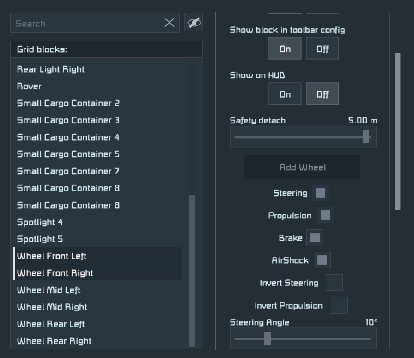
Task: Select Wheel Mid Left in grid blocks
Action: (49, 290)
